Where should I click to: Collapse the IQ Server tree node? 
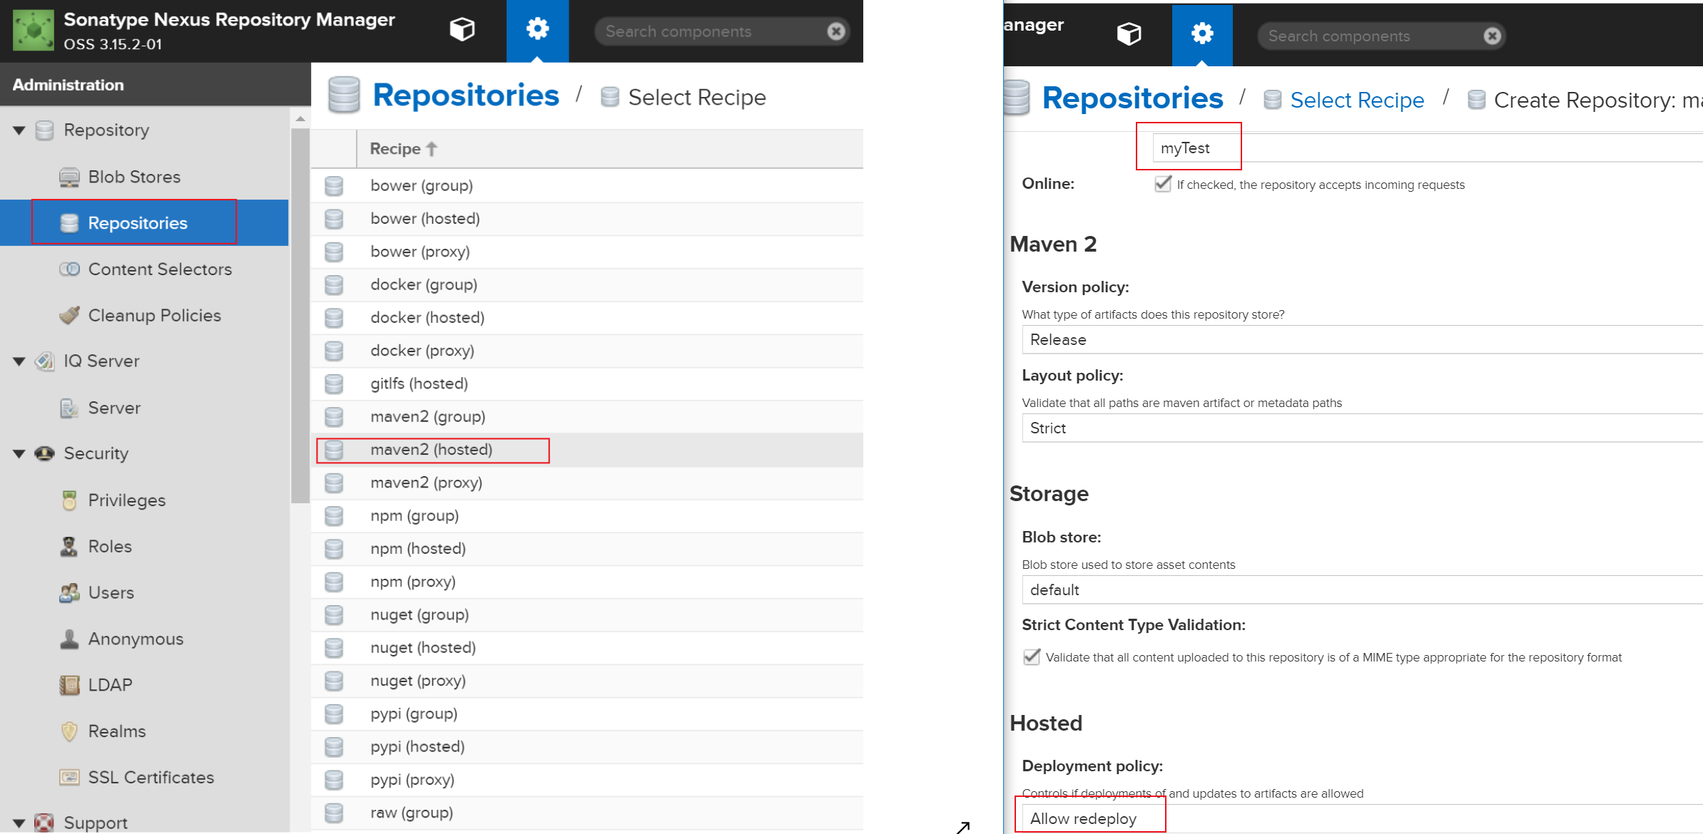pyautogui.click(x=19, y=361)
